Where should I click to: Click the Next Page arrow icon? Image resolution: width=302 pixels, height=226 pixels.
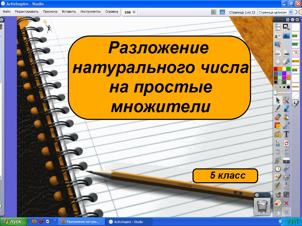pos(286,53)
